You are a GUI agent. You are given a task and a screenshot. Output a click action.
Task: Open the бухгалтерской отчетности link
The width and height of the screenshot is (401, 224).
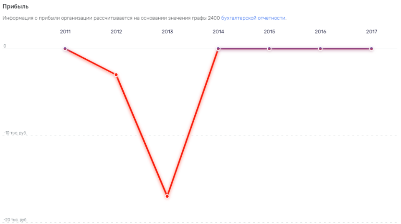[253, 18]
